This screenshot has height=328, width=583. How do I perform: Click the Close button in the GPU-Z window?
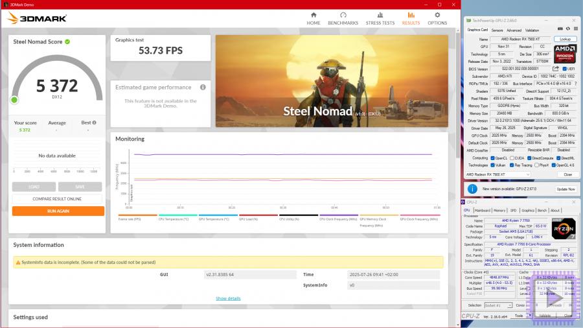567,174
